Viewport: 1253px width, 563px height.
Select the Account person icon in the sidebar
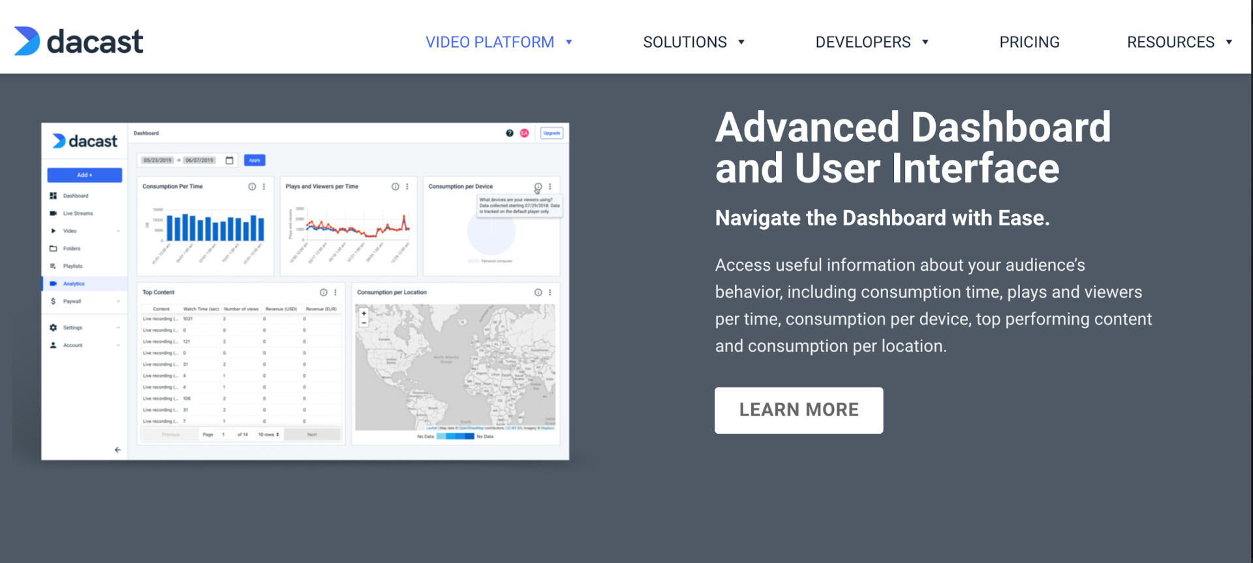point(53,345)
